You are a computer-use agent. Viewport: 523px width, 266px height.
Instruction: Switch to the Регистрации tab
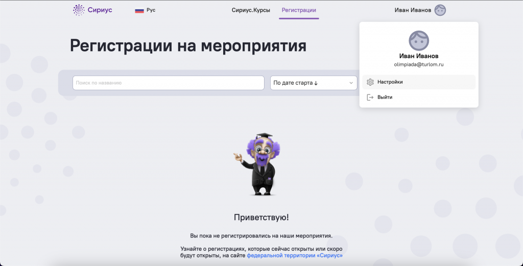click(299, 10)
